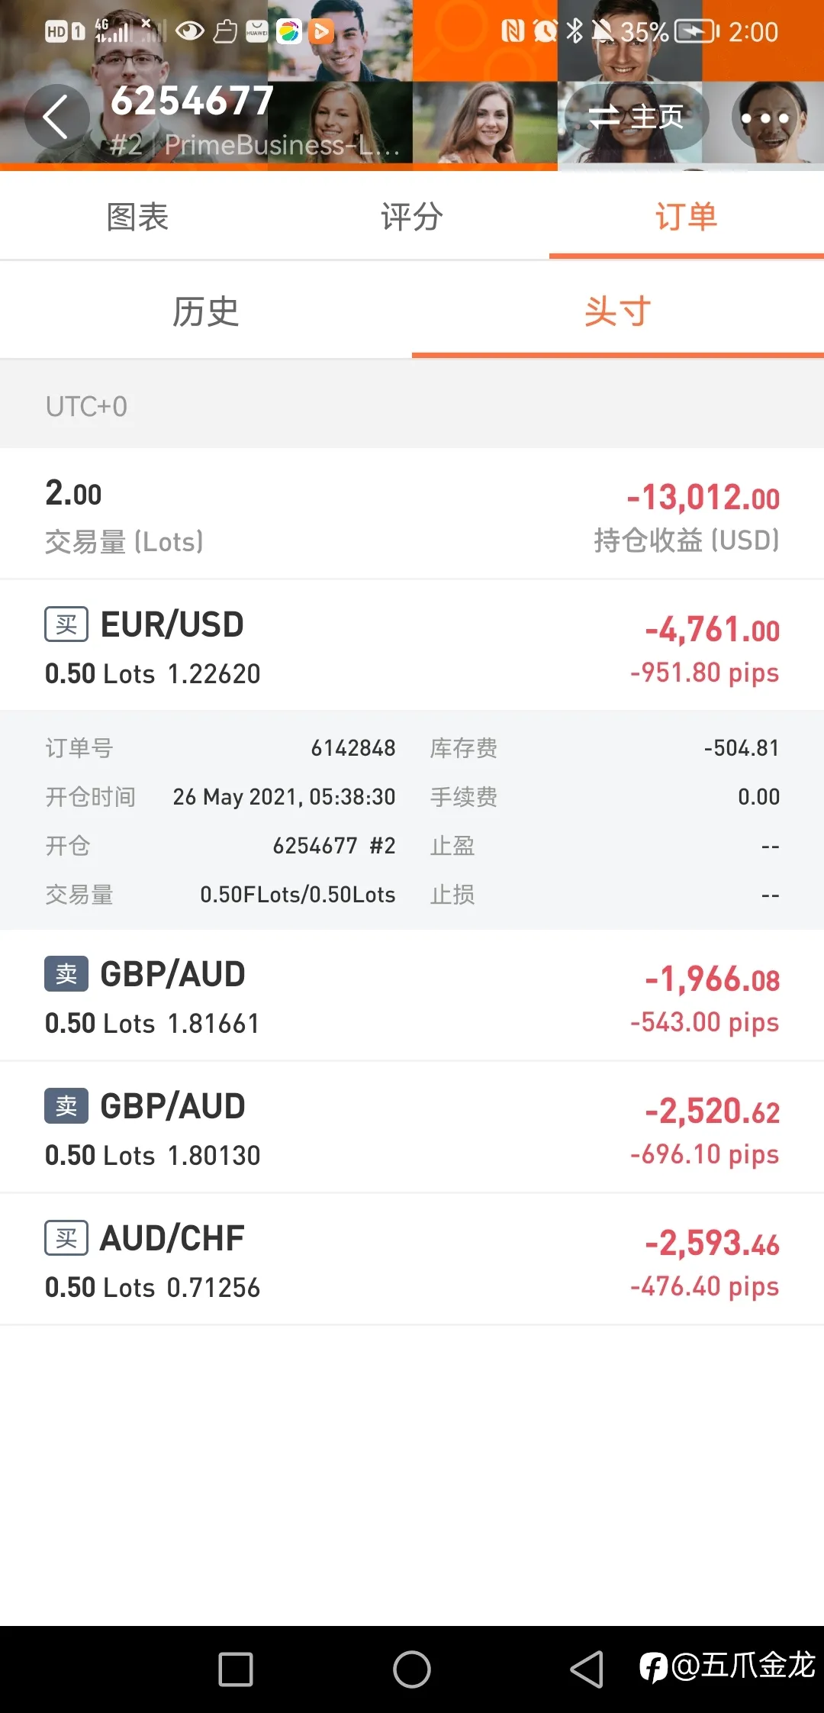This screenshot has height=1713, width=824.
Task: Expand the AUD/CHF 0.71256 position
Action: pyautogui.click(x=412, y=1260)
